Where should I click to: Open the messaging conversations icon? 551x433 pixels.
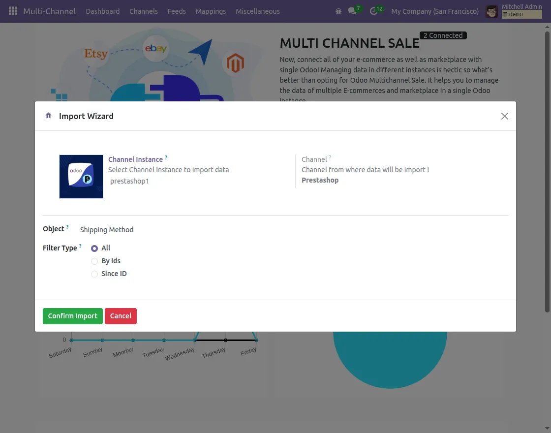point(353,11)
